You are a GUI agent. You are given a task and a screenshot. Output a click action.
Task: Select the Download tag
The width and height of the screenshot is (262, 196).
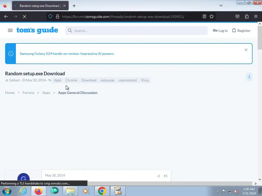[x=89, y=80]
